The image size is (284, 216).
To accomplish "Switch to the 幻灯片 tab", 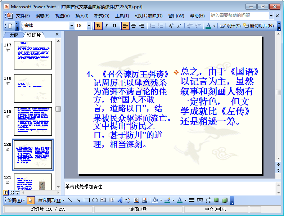I will pyautogui.click(x=34, y=35).
